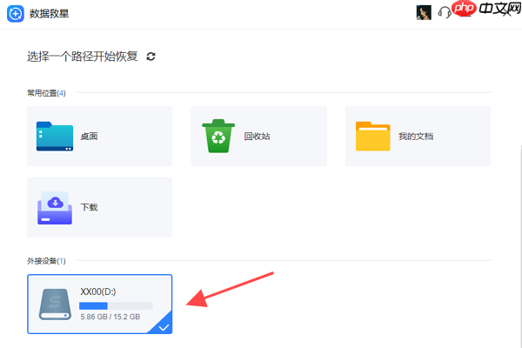Click the right-edge vertical scrollbar
This screenshot has height=348, width=522.
(520, 246)
